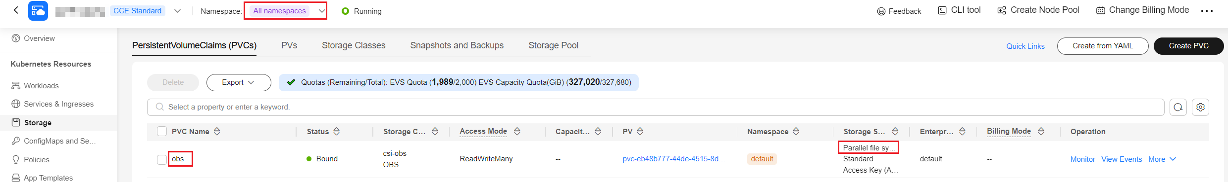Go back using the left arrow icon
This screenshot has width=1228, height=182.
click(x=16, y=10)
